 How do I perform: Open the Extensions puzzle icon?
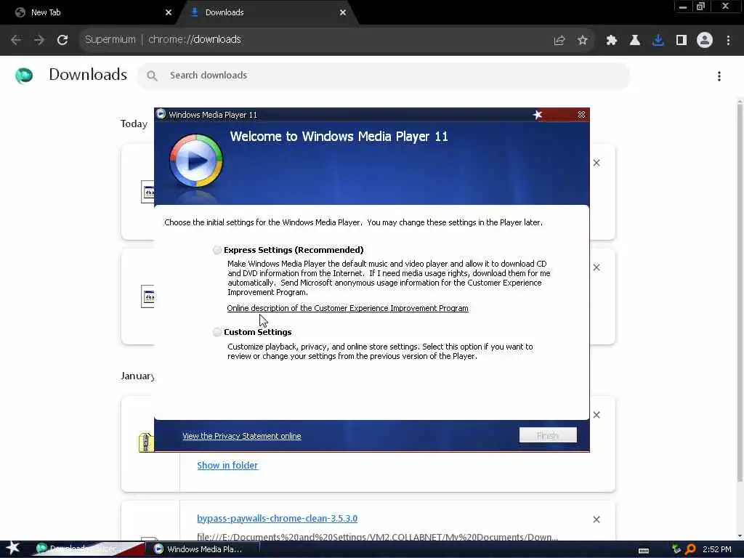612,41
